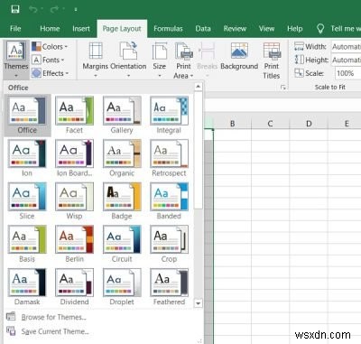Image resolution: width=361 pixels, height=344 pixels.
Task: Click theme gallery scroll up arrow
Action: 198,87
